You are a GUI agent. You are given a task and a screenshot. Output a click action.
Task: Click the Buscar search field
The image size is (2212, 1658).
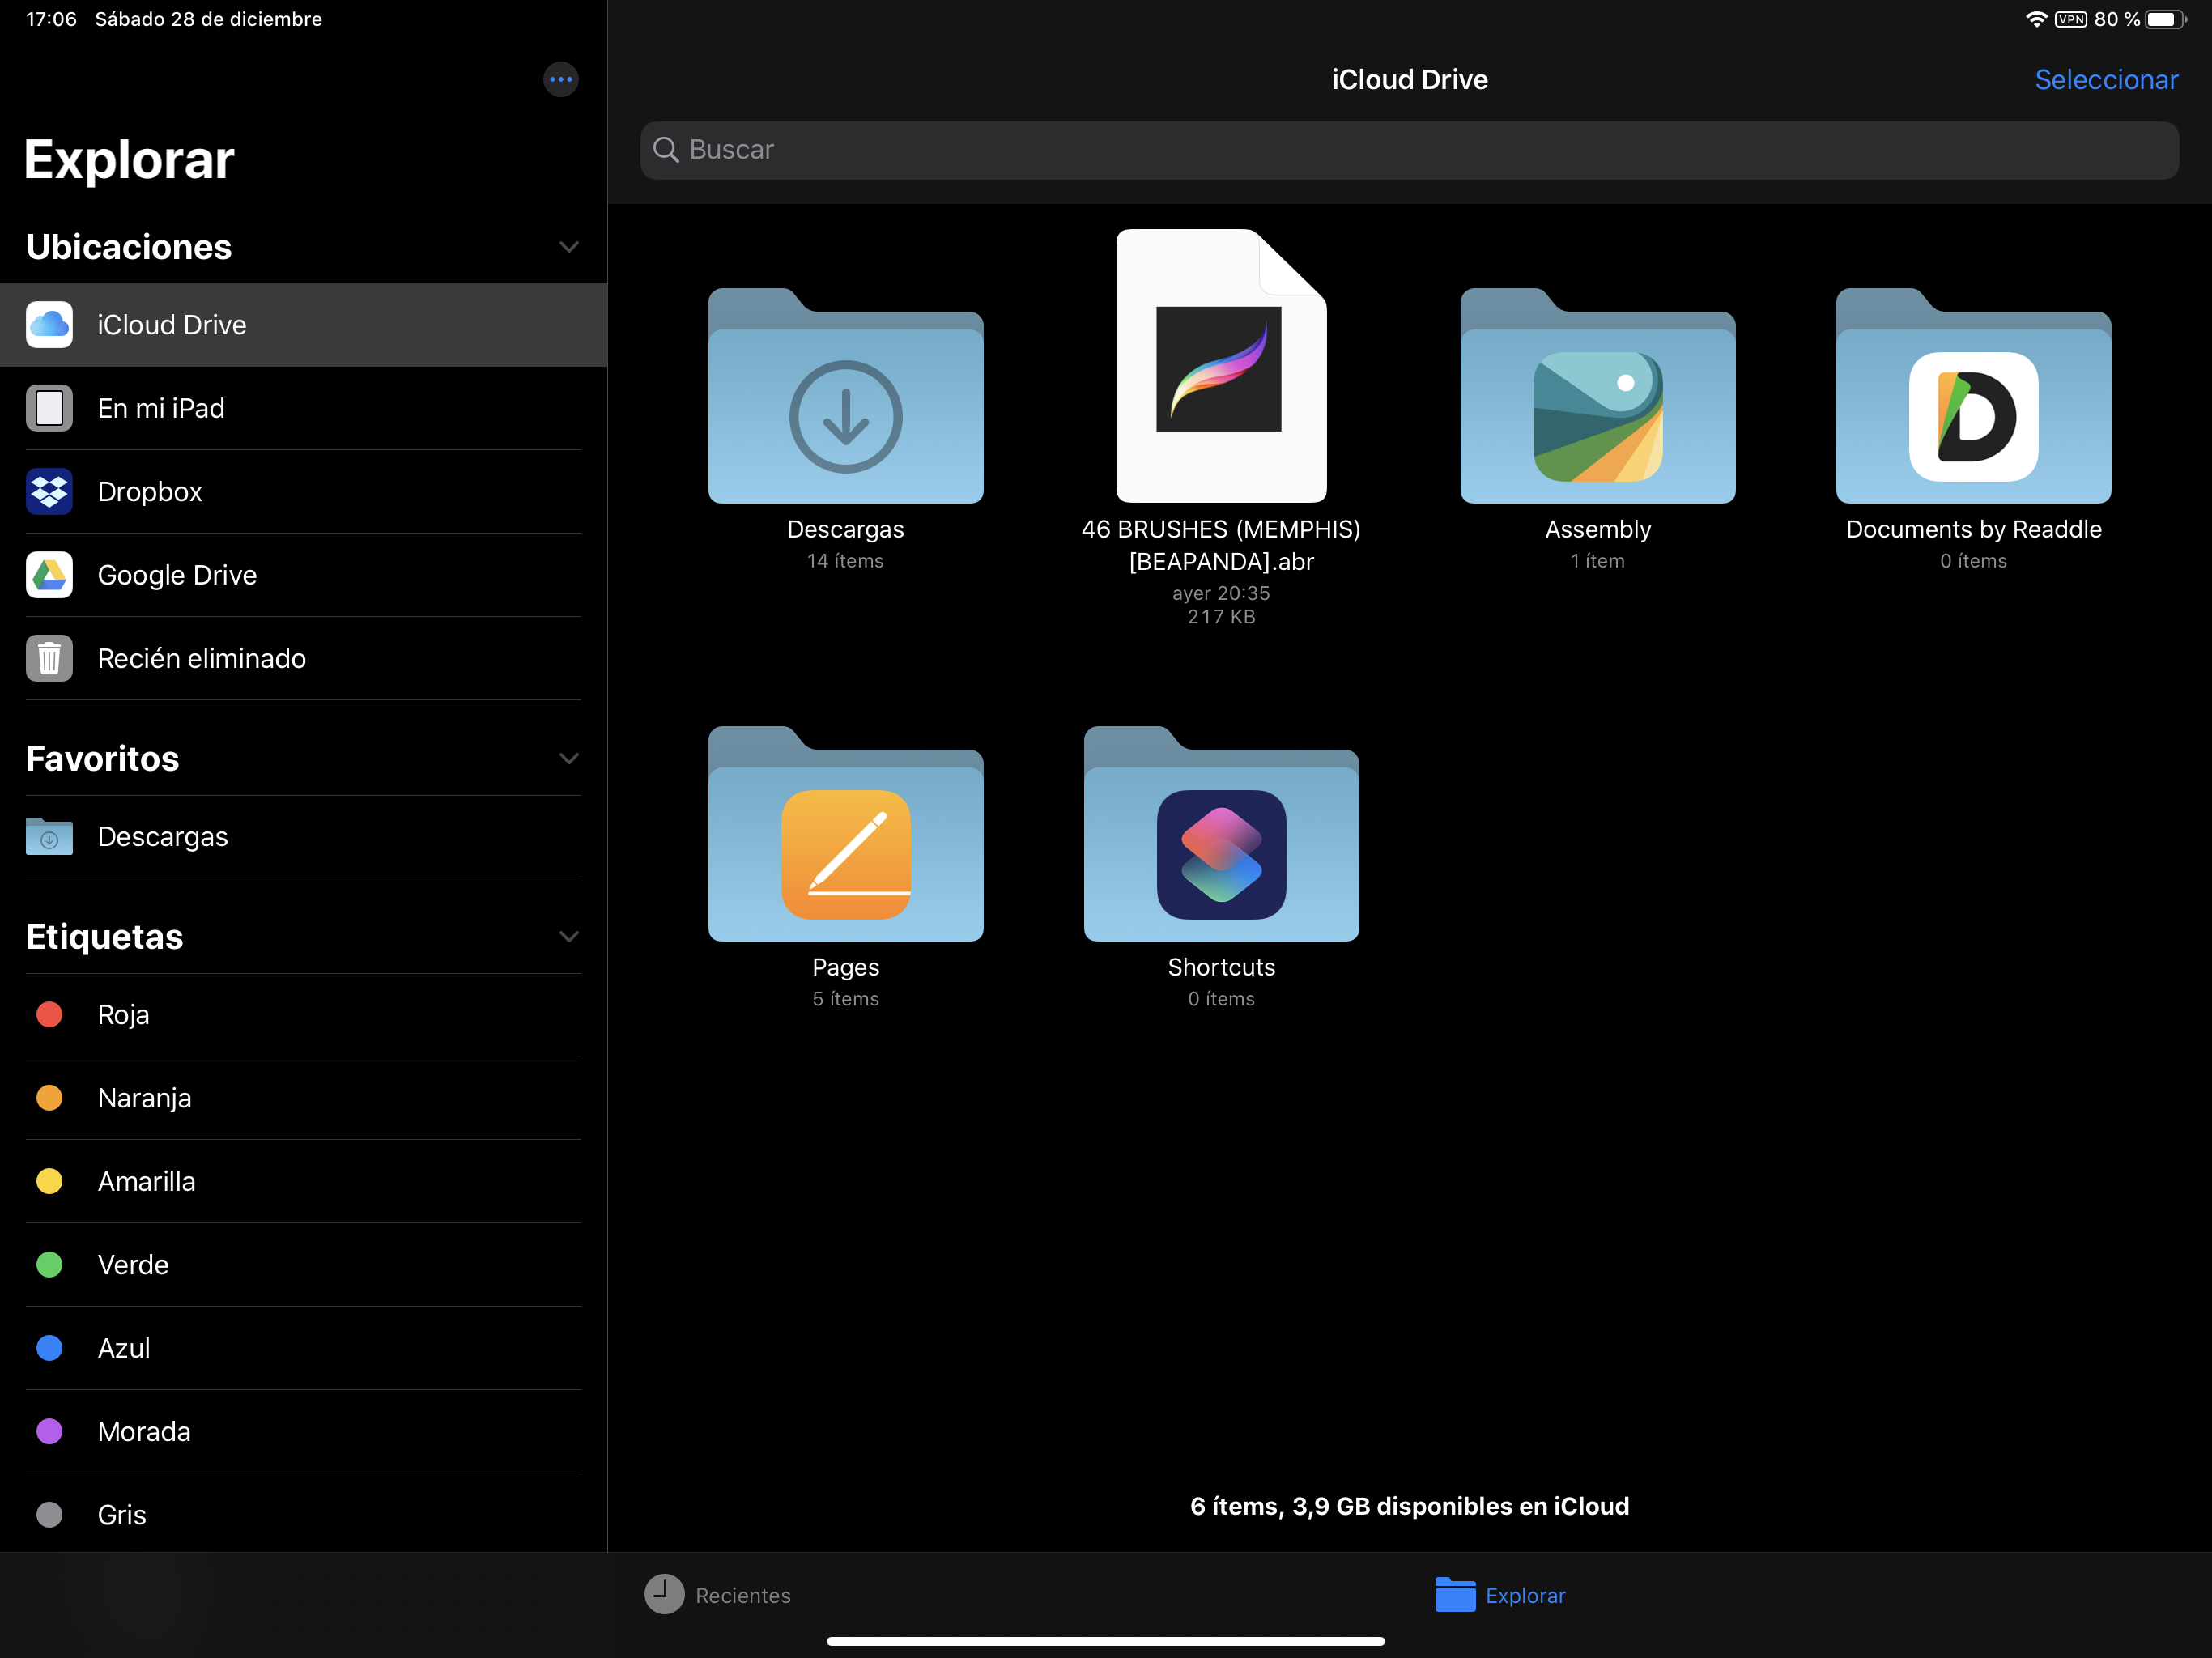[1409, 150]
